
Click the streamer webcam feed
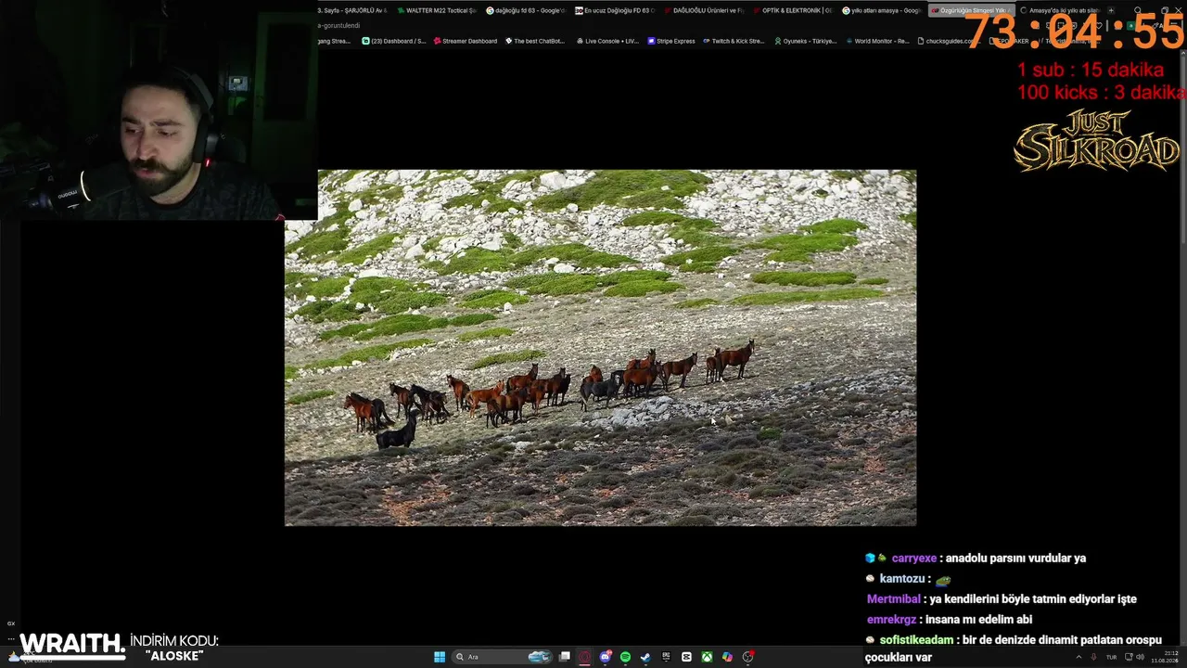158,109
